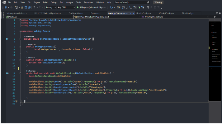Click the browser refresh icon in toolbar

pos(111,7)
